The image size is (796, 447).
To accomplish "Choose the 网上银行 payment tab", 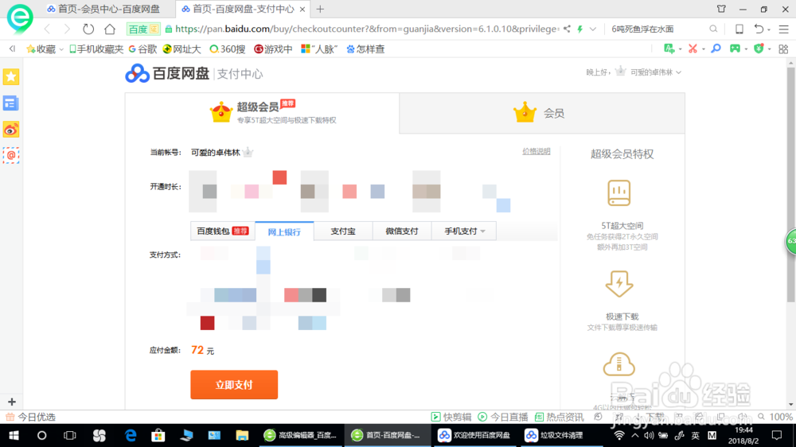I will pos(284,231).
